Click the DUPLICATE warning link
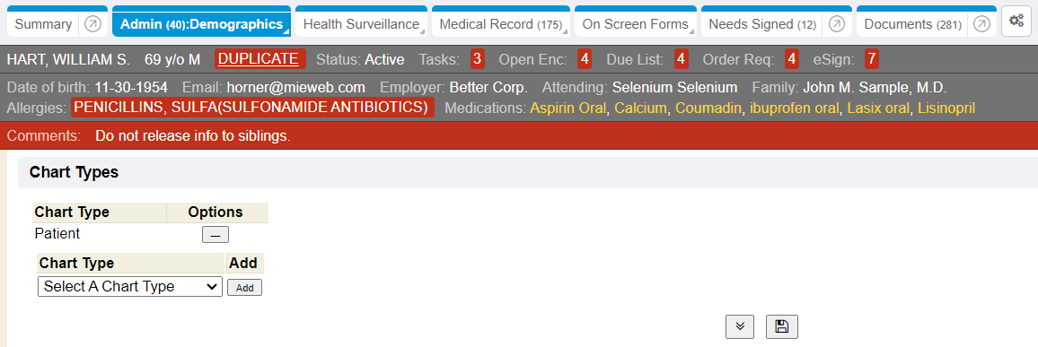 click(259, 59)
